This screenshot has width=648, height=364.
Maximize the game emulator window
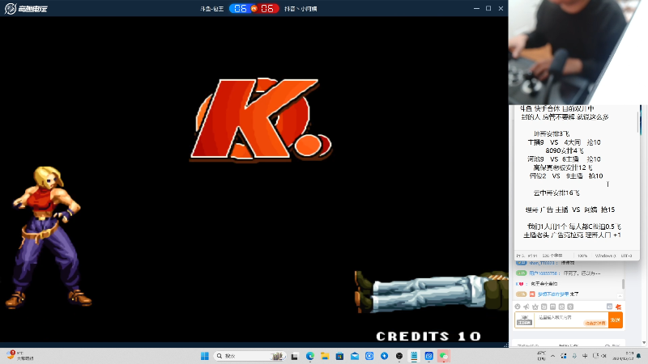(488, 8)
